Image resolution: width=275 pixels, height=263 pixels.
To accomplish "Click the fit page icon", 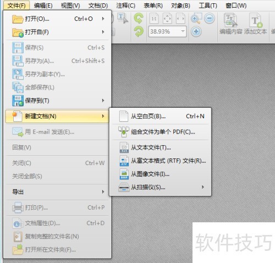I will point(167,18).
